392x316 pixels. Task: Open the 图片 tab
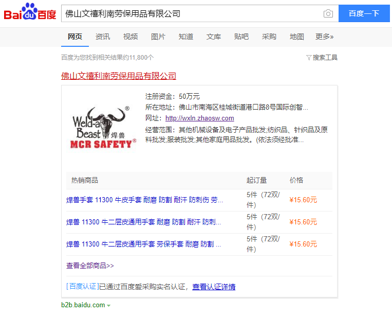click(x=158, y=37)
